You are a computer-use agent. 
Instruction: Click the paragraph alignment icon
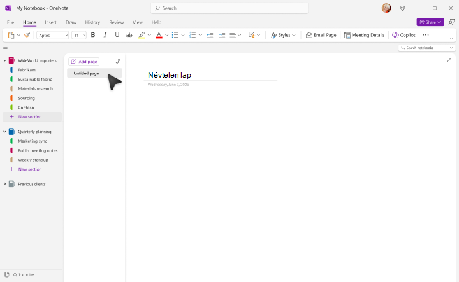pos(233,35)
